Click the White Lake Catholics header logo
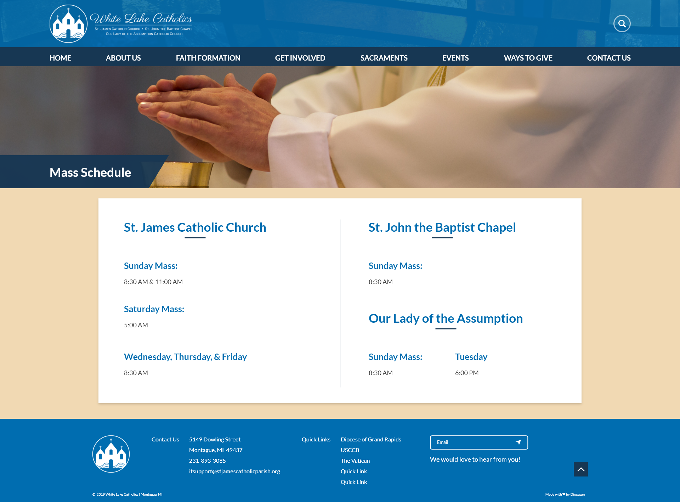Screen dimensions: 680x502 pyautogui.click(x=121, y=24)
